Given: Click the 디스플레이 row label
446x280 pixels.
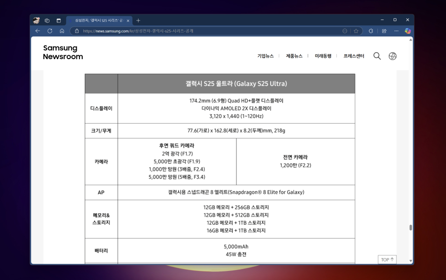Looking at the screenshot, I should 101,108.
